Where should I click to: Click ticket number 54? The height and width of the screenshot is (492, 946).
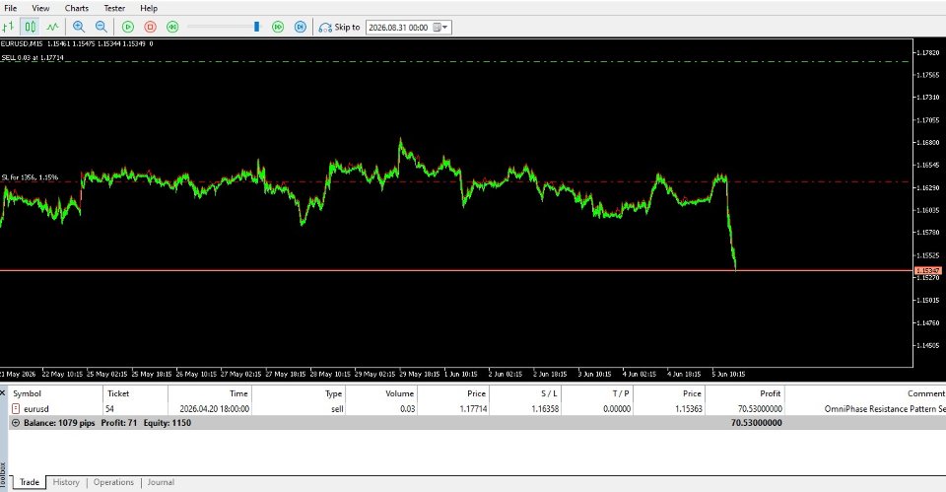pos(109,409)
